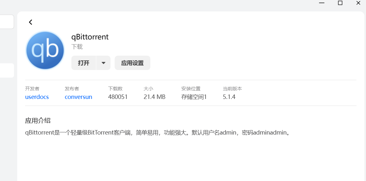366x181 pixels.
Task: Click the 开发者 field label
Action: [x=32, y=89]
